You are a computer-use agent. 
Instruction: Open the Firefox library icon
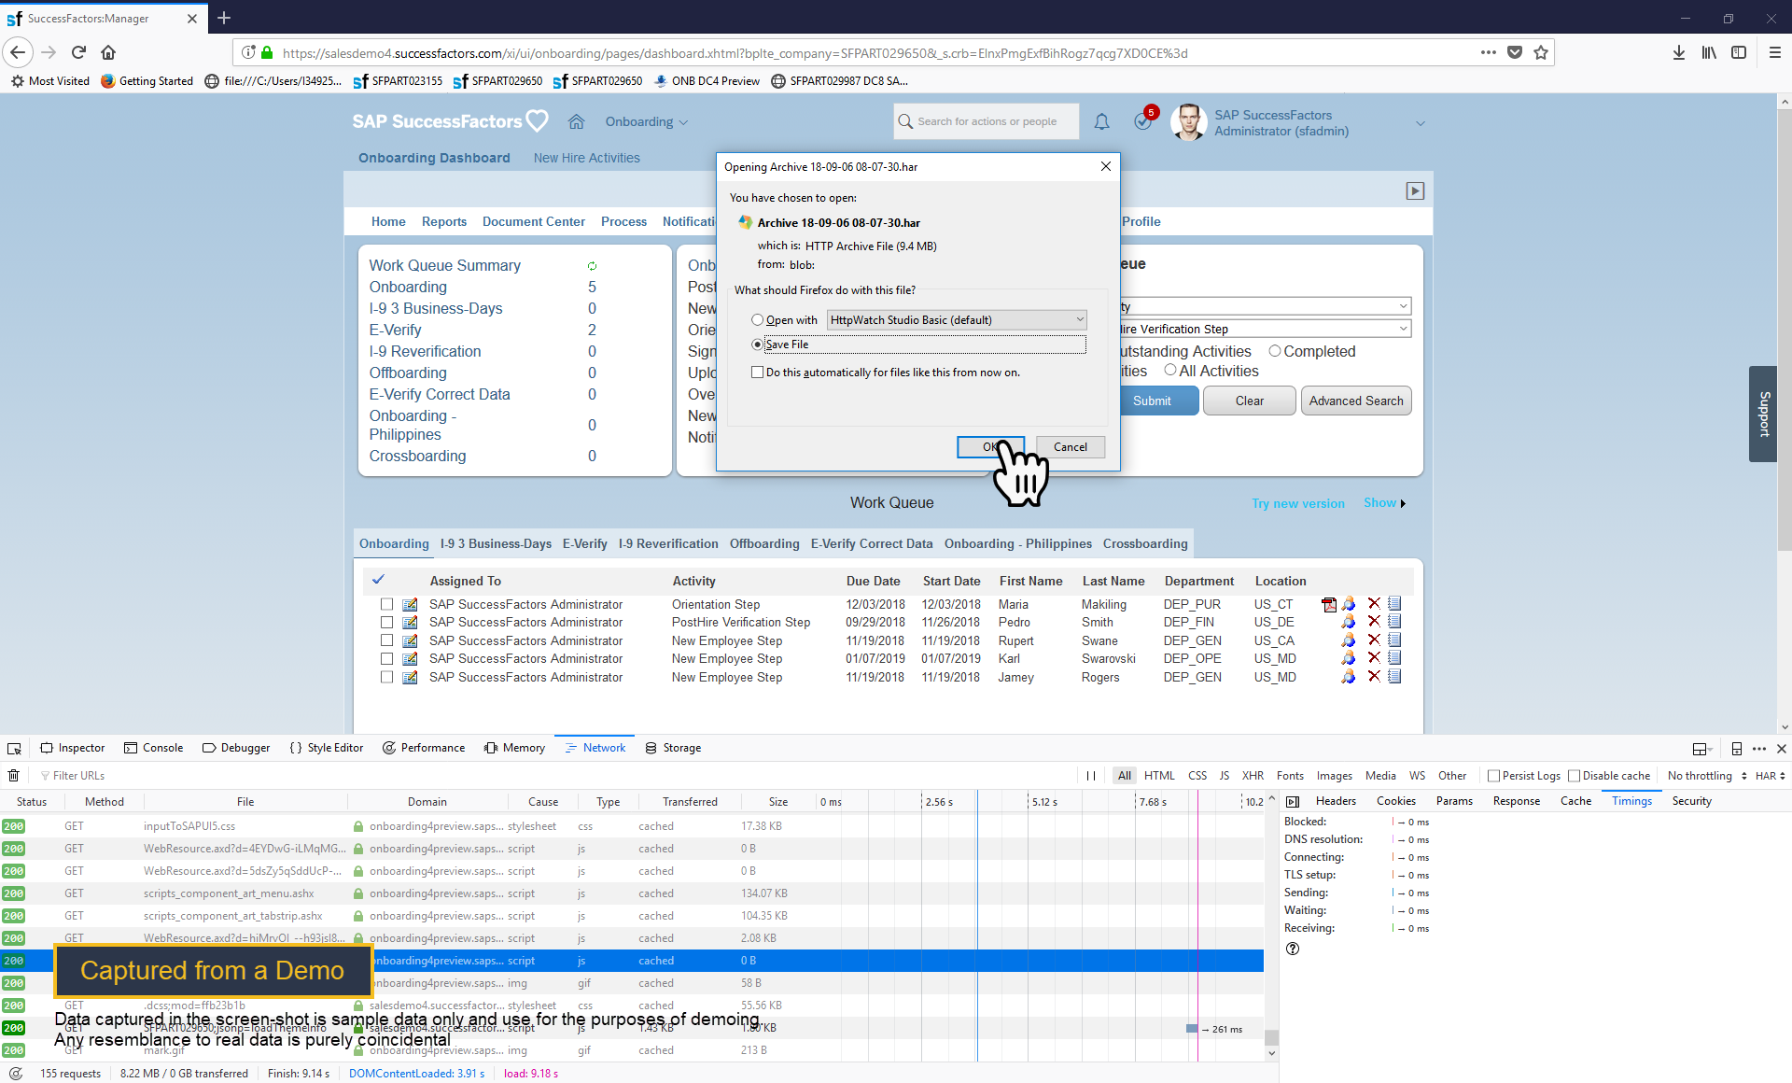coord(1709,52)
